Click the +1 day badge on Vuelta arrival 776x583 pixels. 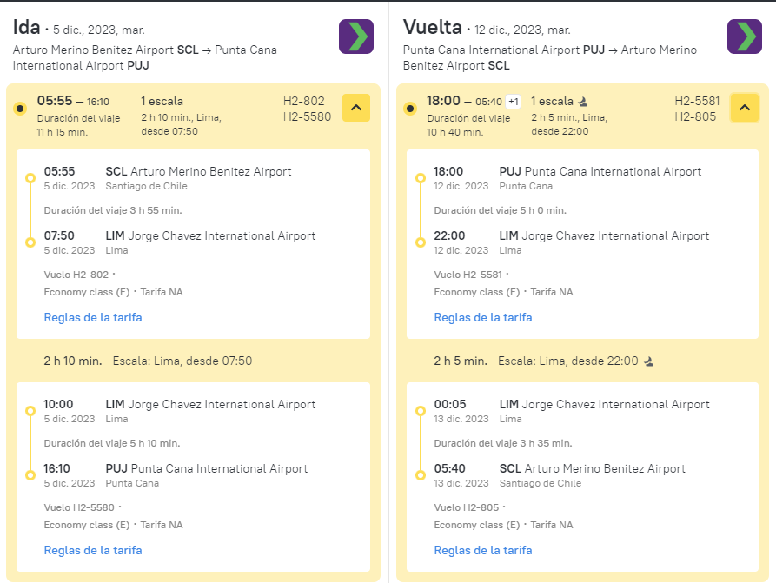514,102
